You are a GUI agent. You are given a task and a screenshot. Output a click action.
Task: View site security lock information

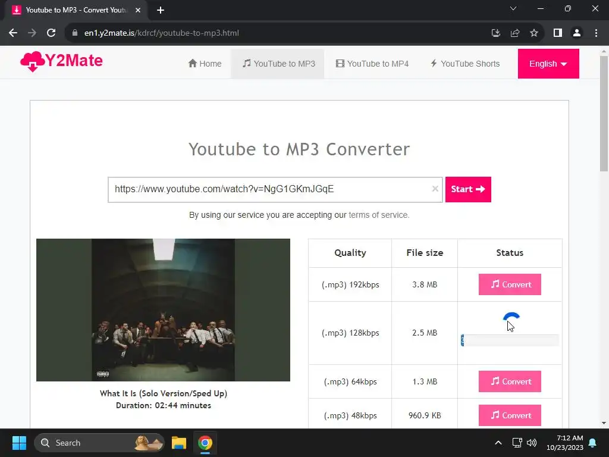75,33
